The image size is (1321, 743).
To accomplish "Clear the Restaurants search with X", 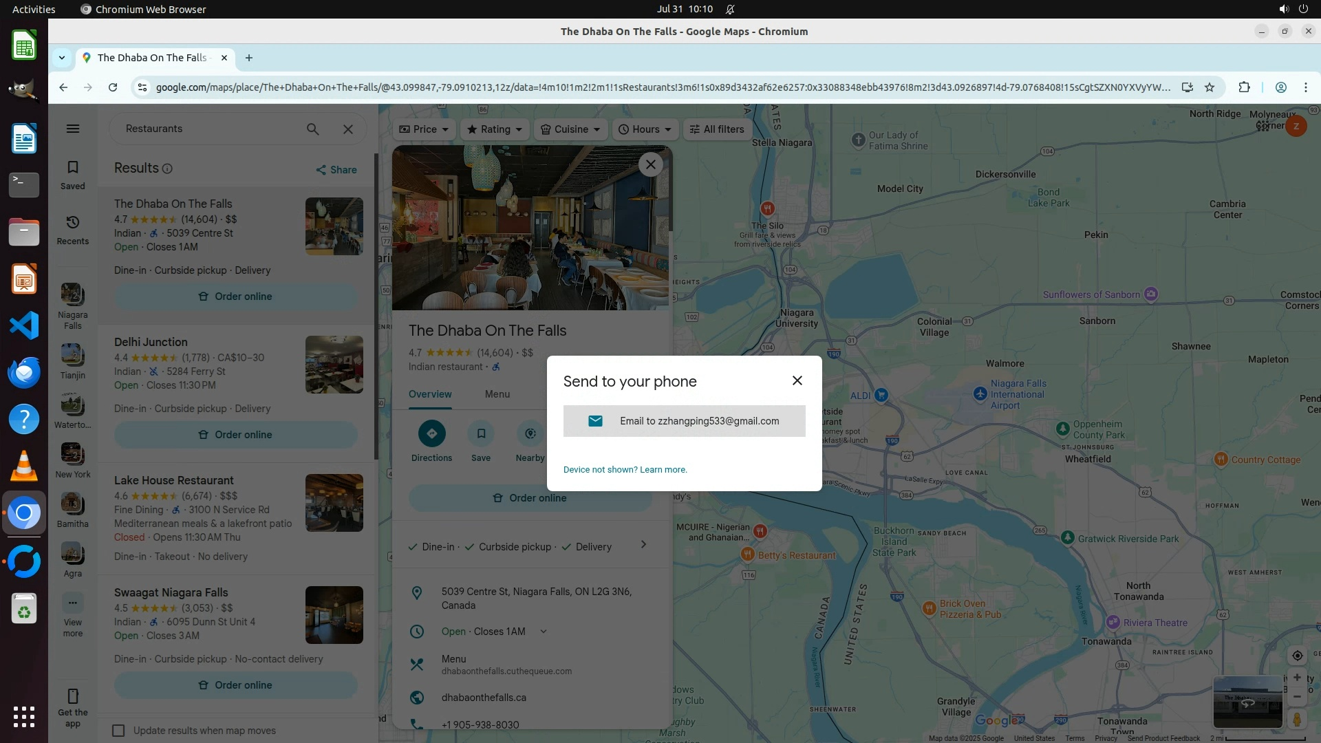I will click(348, 129).
